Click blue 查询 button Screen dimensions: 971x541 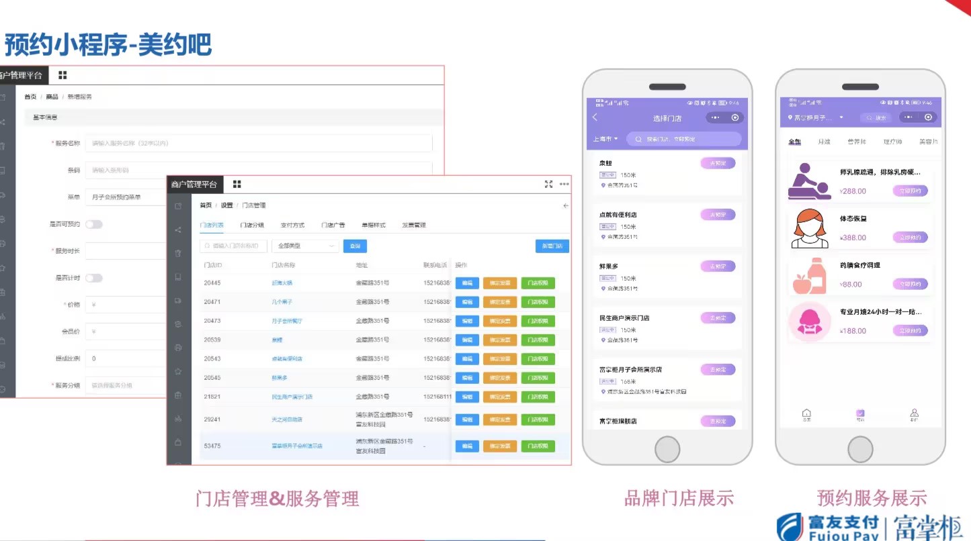355,246
